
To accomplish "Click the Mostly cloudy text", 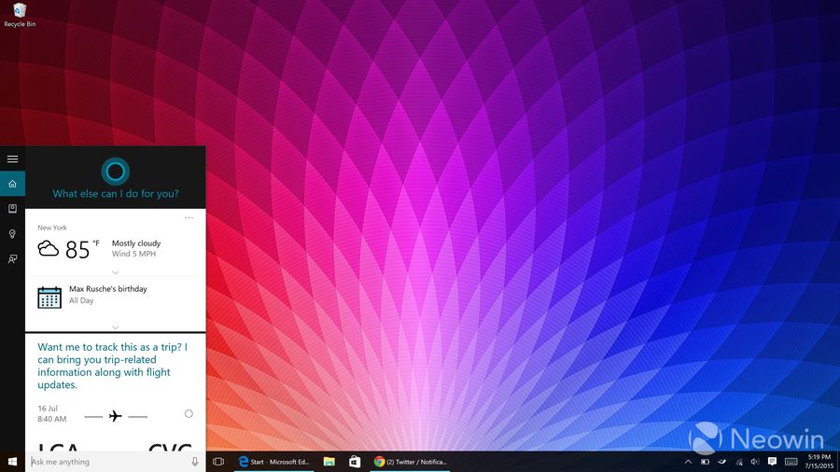I will (x=136, y=243).
